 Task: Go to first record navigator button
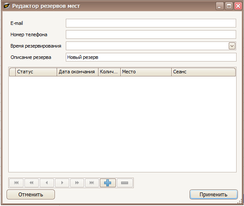click(17, 182)
